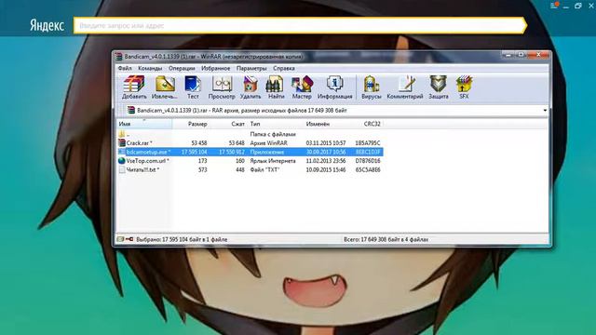Click the date 03.11.2015 10:57
Image resolution: width=596 pixels, height=335 pixels.
326,143
